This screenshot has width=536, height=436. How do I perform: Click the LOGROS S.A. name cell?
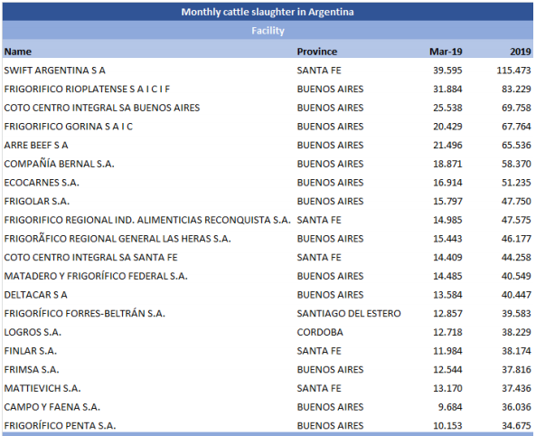(x=33, y=332)
